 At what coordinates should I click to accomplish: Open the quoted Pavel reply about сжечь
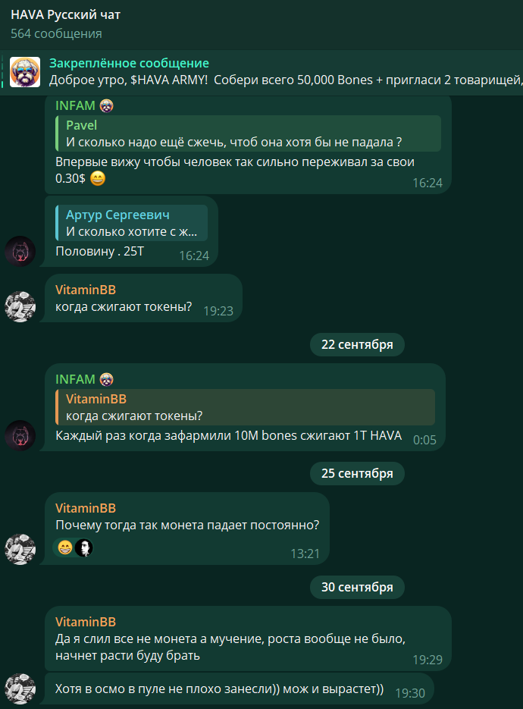click(248, 133)
